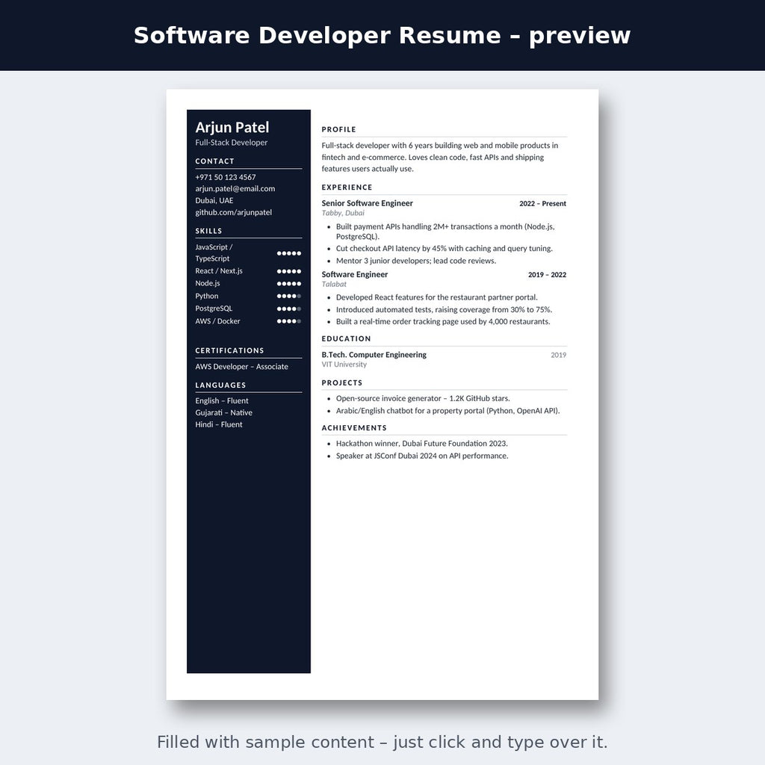The height and width of the screenshot is (765, 765).
Task: Click the title 'Software Developer Resume – preview'
Action: coord(382,36)
